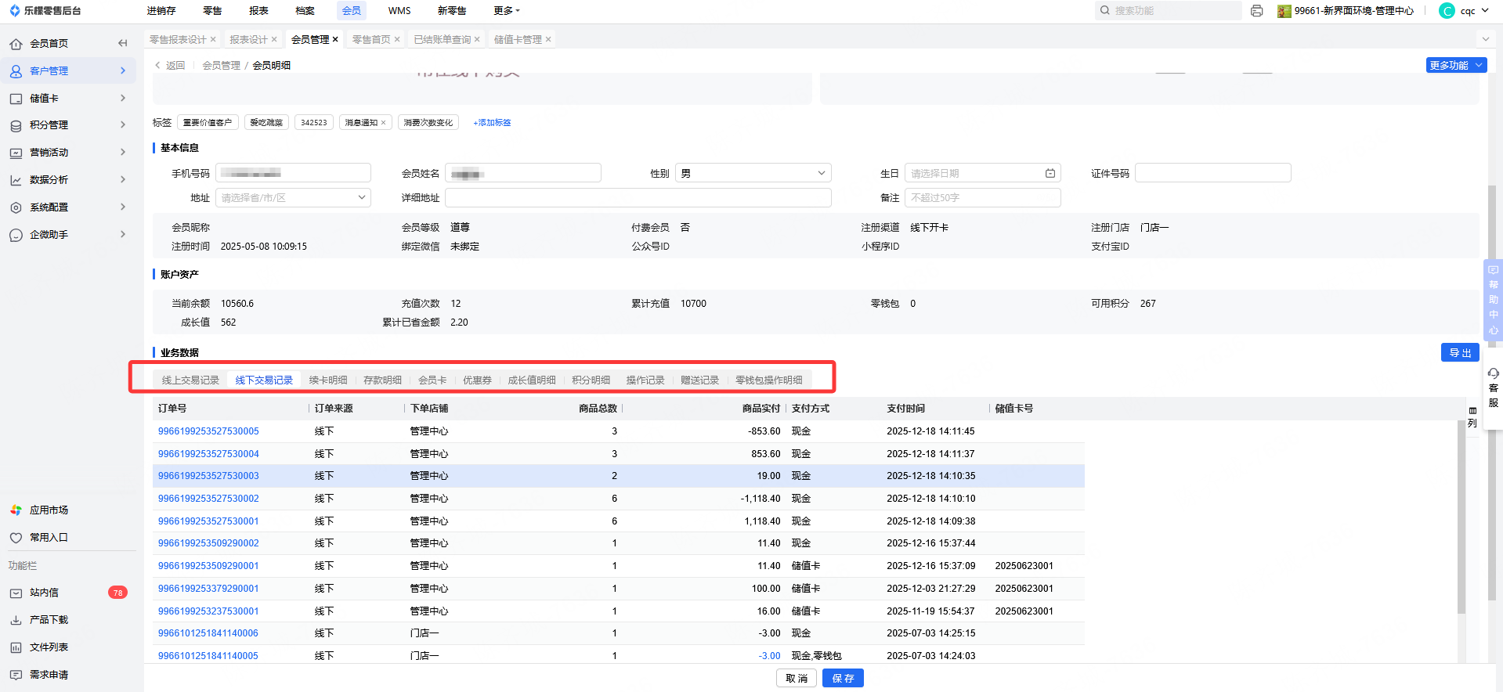Switch to 积分明细 tab
Image resolution: width=1503 pixels, height=692 pixels.
pos(591,380)
